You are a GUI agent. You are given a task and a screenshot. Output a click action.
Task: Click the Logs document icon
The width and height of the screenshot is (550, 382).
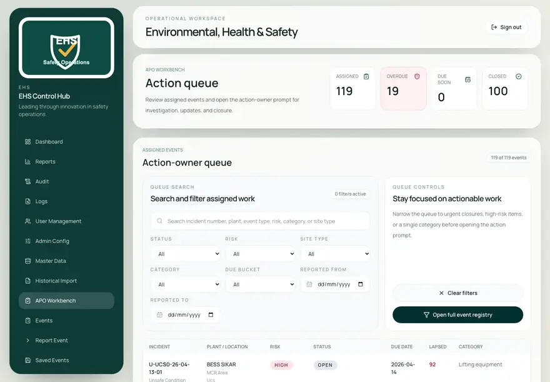point(27,201)
